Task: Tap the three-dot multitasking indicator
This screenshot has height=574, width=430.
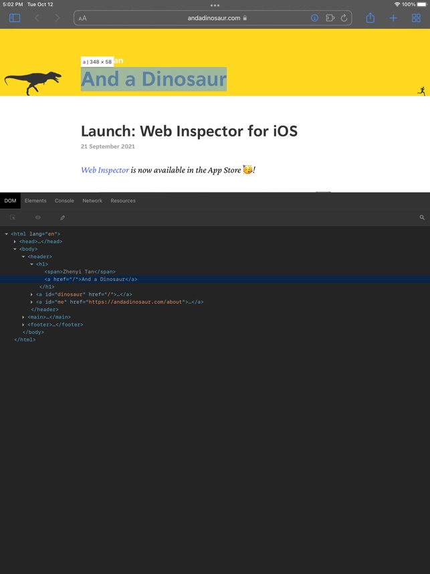Action: pyautogui.click(x=215, y=5)
